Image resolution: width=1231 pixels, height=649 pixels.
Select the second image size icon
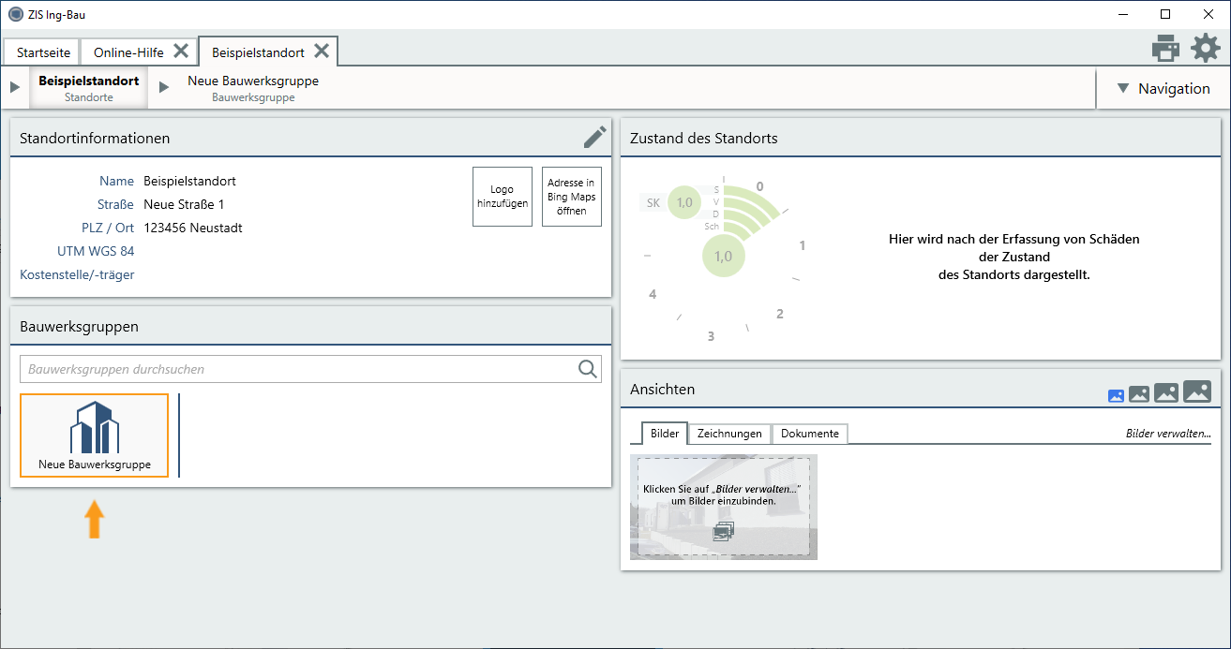click(x=1139, y=394)
